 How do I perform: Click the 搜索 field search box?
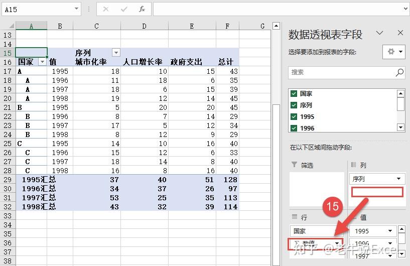pos(346,72)
